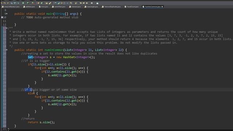Click the 's.add(l2.get(x));' statement
The width and height of the screenshot is (233, 131).
point(62,104)
